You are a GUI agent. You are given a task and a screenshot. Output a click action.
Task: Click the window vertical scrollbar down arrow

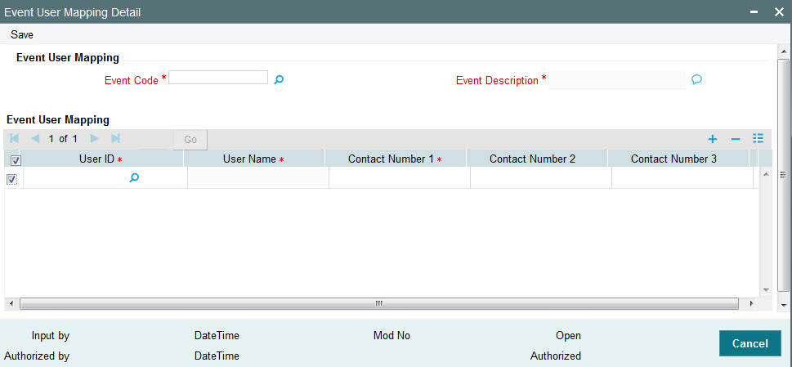coord(783,306)
